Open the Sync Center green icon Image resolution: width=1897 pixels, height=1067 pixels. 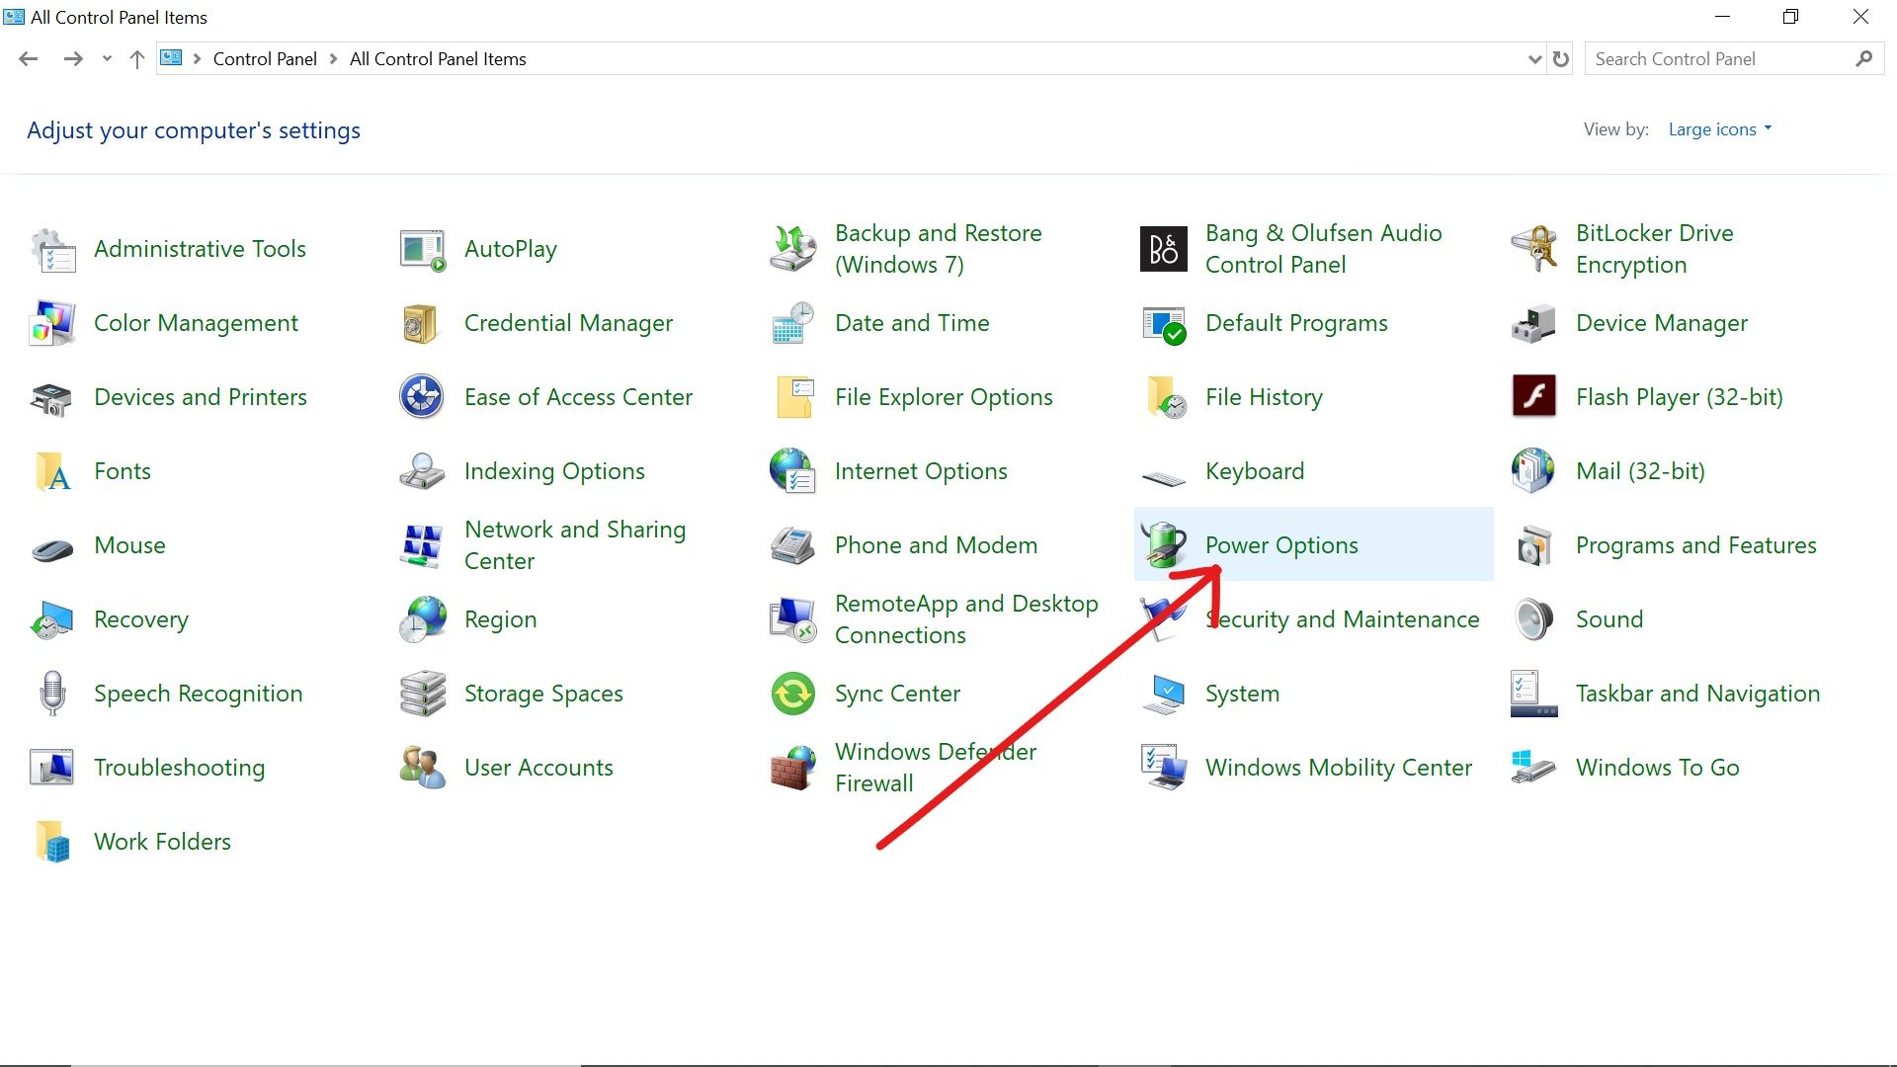(792, 694)
